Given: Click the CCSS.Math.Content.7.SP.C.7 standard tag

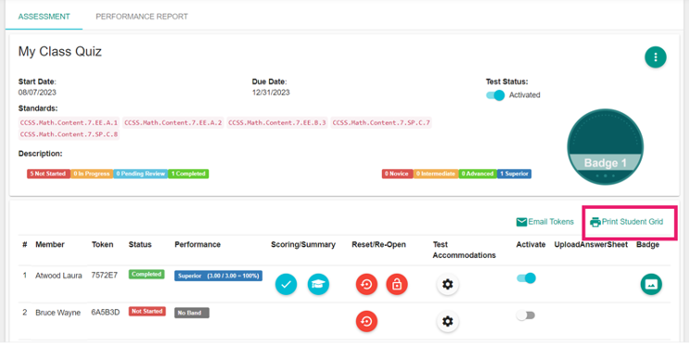Looking at the screenshot, I should coord(381,122).
